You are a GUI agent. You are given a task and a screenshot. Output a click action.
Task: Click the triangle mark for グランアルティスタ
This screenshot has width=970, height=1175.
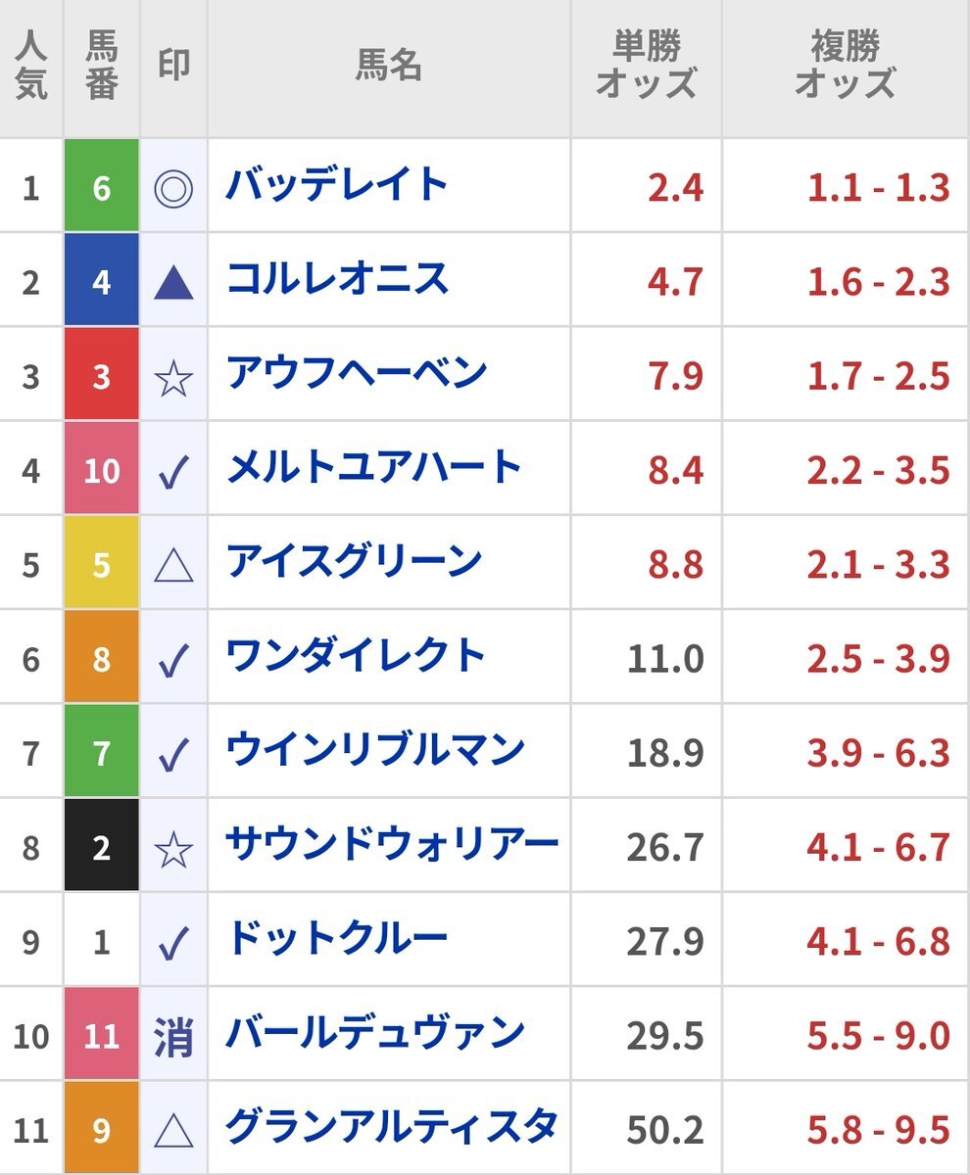[173, 1131]
